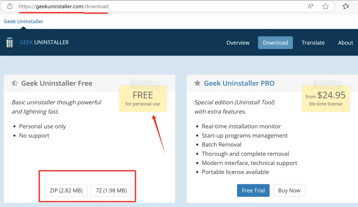
Task: Click the GEEK UNINSTALLER site title
Action: (x=44, y=42)
